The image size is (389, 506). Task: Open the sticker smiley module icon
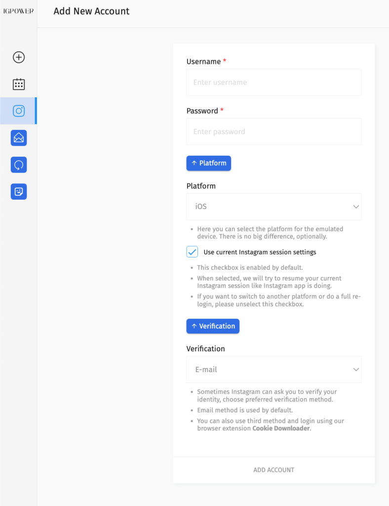point(19,192)
